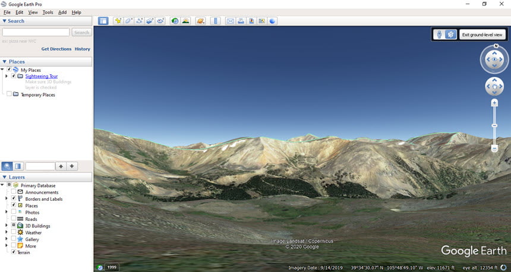Open the Sightseeing Tour link
The height and width of the screenshot is (272, 511).
click(x=42, y=76)
